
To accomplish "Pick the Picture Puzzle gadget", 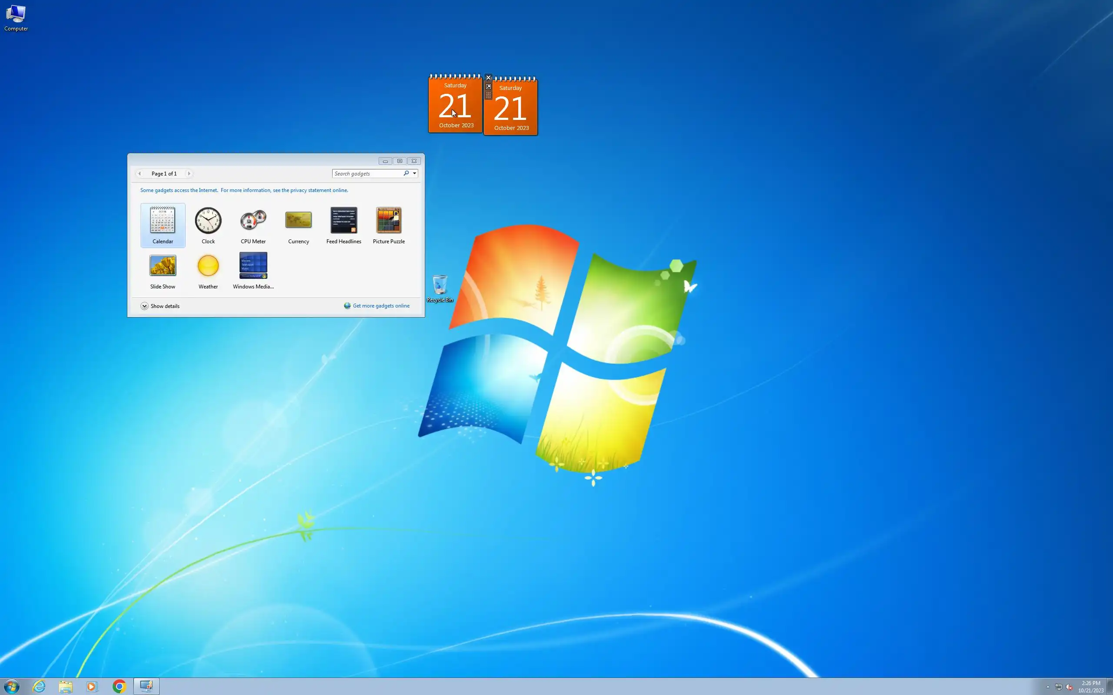I will pos(389,221).
